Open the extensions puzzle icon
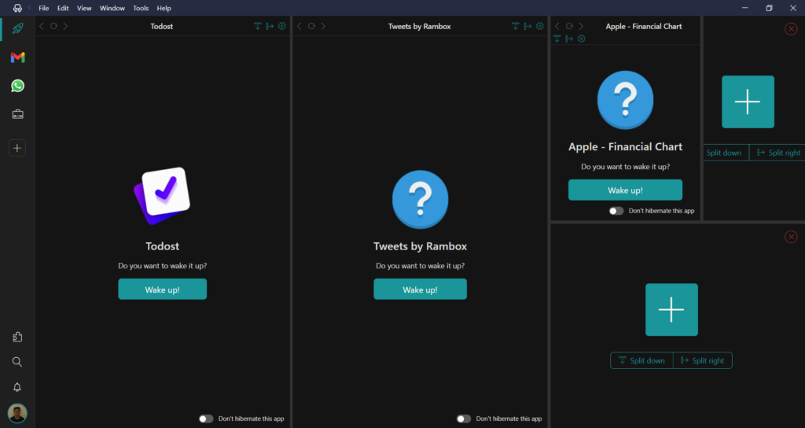The width and height of the screenshot is (805, 428). (17, 337)
